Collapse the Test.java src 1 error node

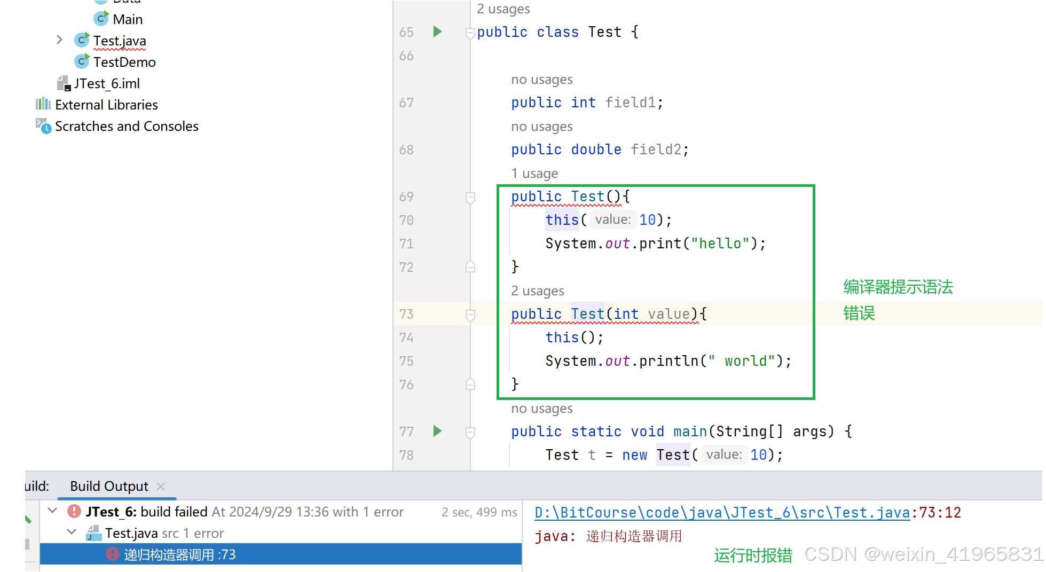pyautogui.click(x=72, y=532)
